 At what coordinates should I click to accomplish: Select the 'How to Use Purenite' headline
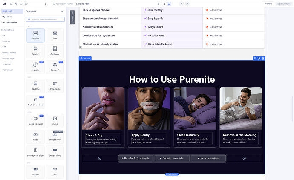pos(172,79)
